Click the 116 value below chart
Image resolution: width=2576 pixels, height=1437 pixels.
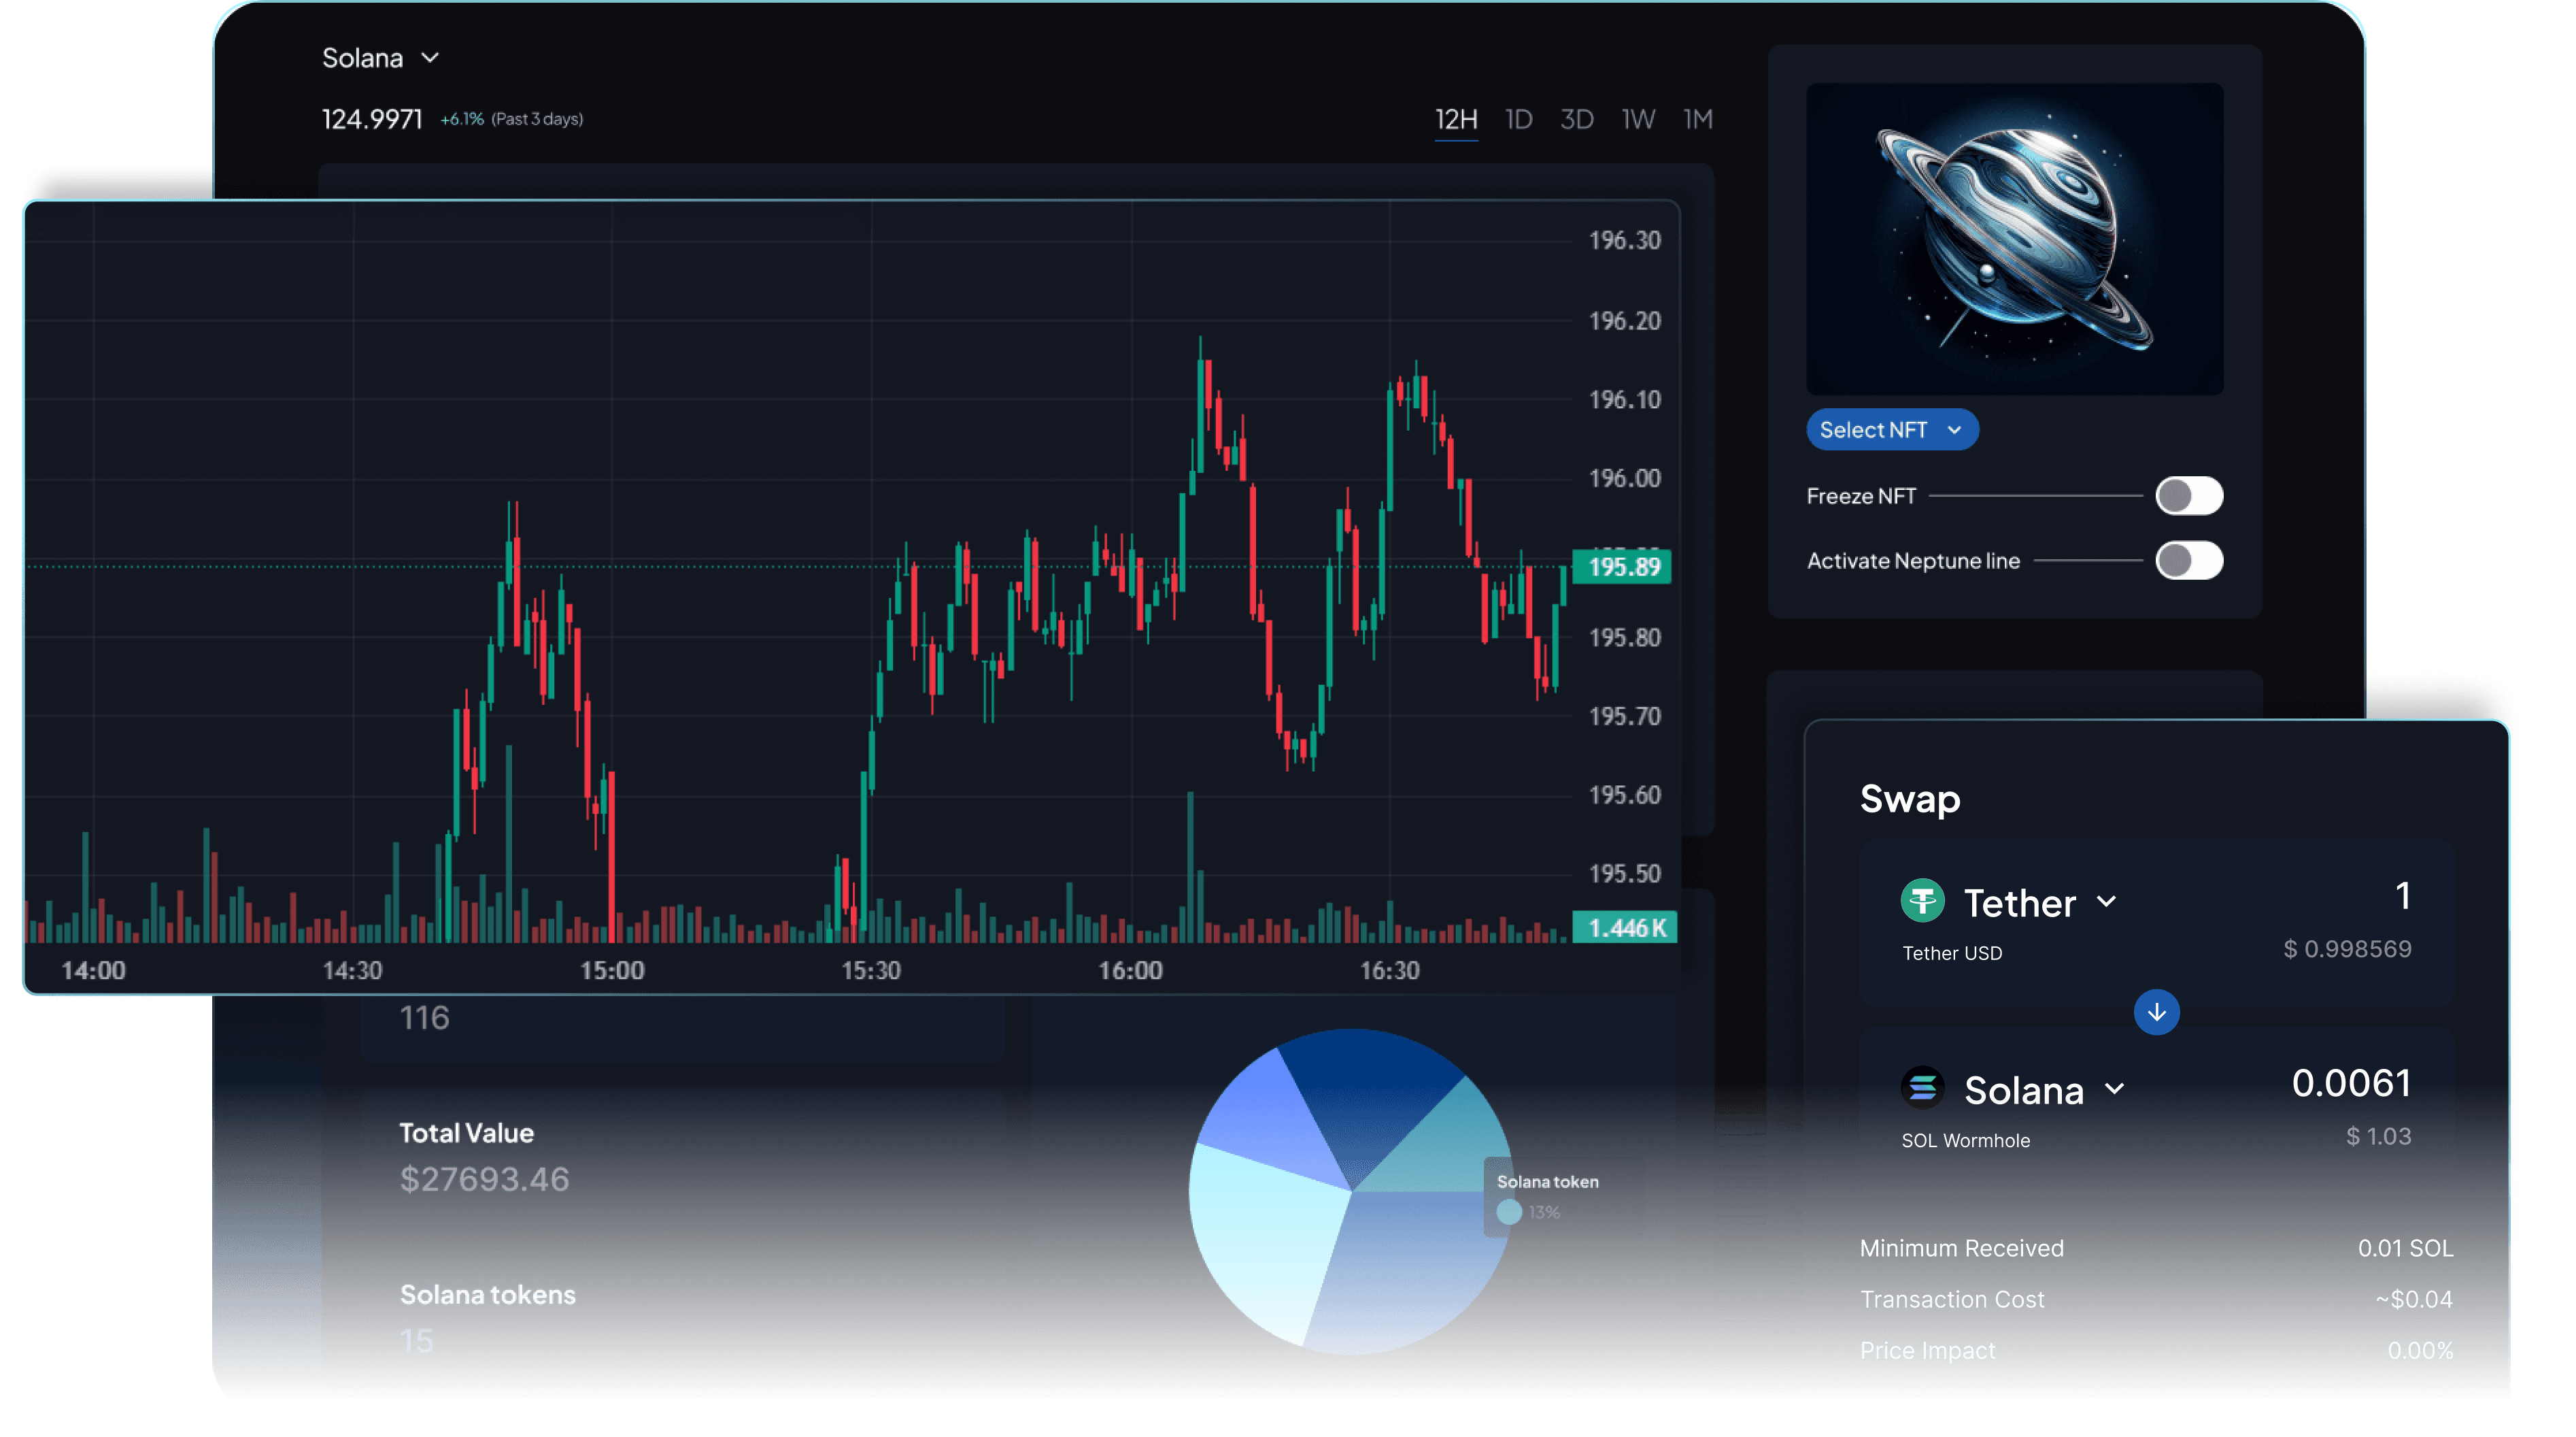pyautogui.click(x=424, y=1018)
